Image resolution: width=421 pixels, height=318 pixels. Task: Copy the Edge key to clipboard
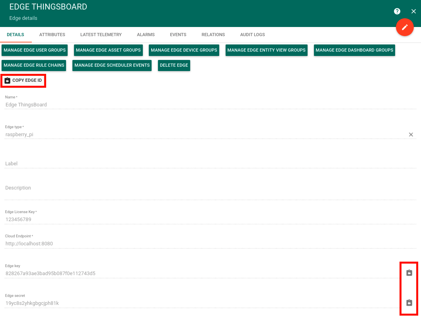click(x=409, y=273)
